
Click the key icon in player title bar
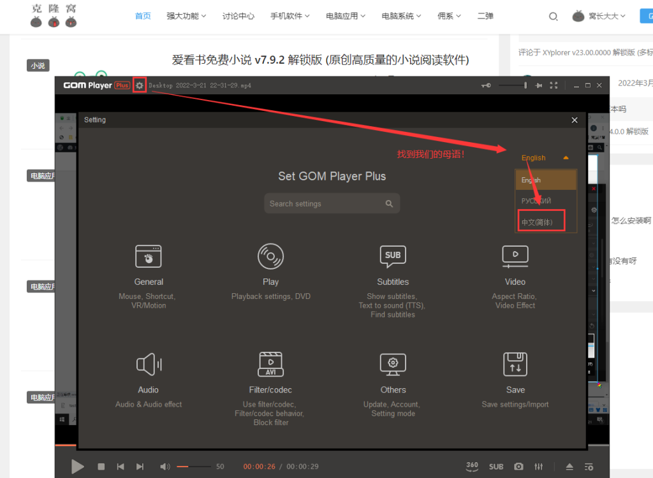(486, 85)
